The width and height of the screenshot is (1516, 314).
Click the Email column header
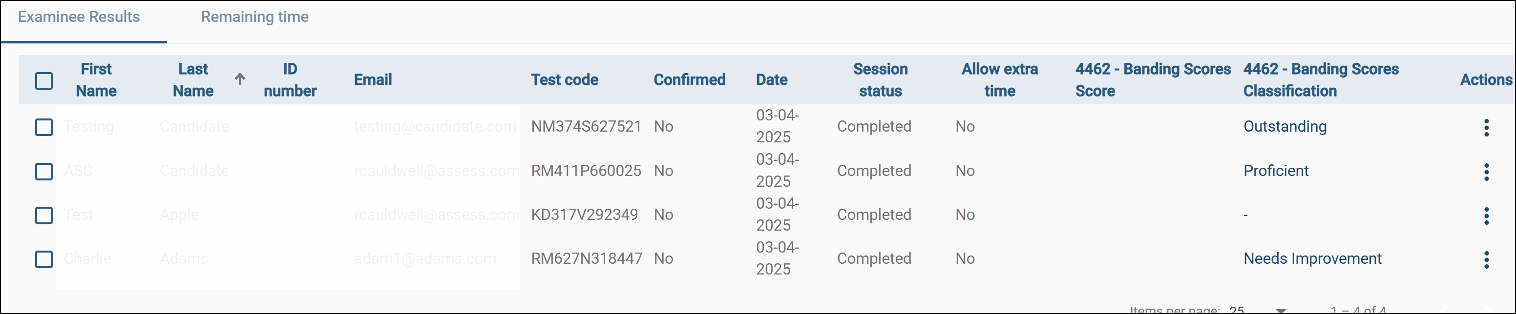coord(373,80)
